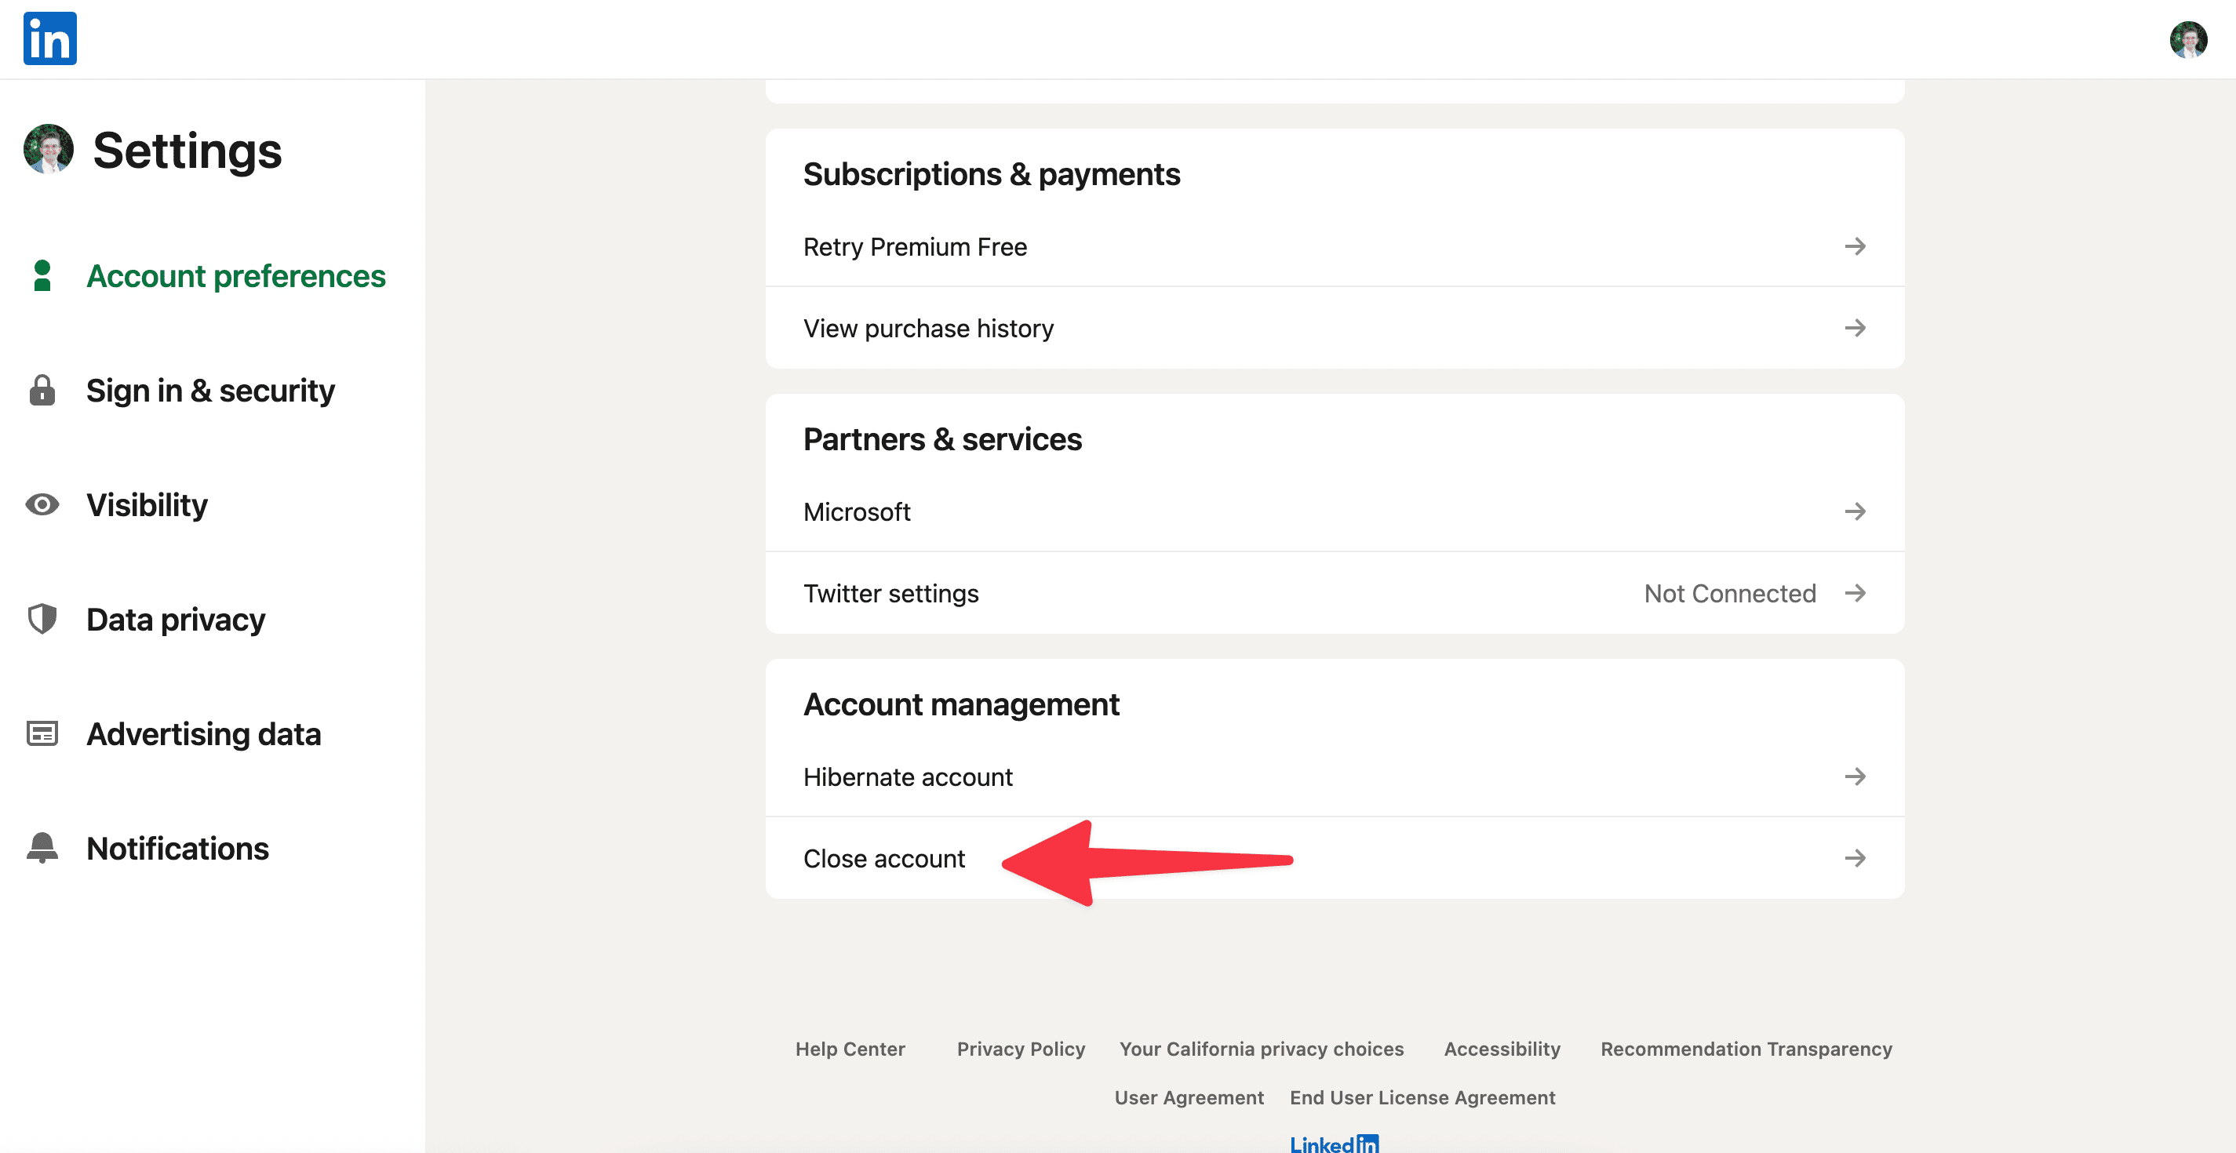Open arrow next to View purchase history

pos(1854,329)
